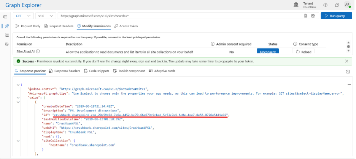
Task: Click the Unconsent button
Action: tap(268, 52)
